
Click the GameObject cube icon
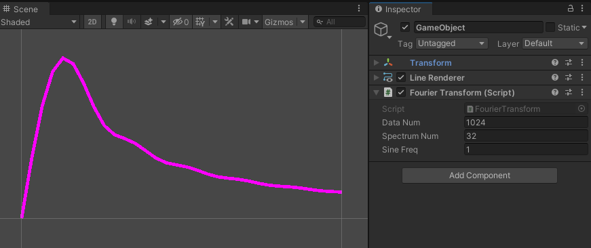[381, 29]
